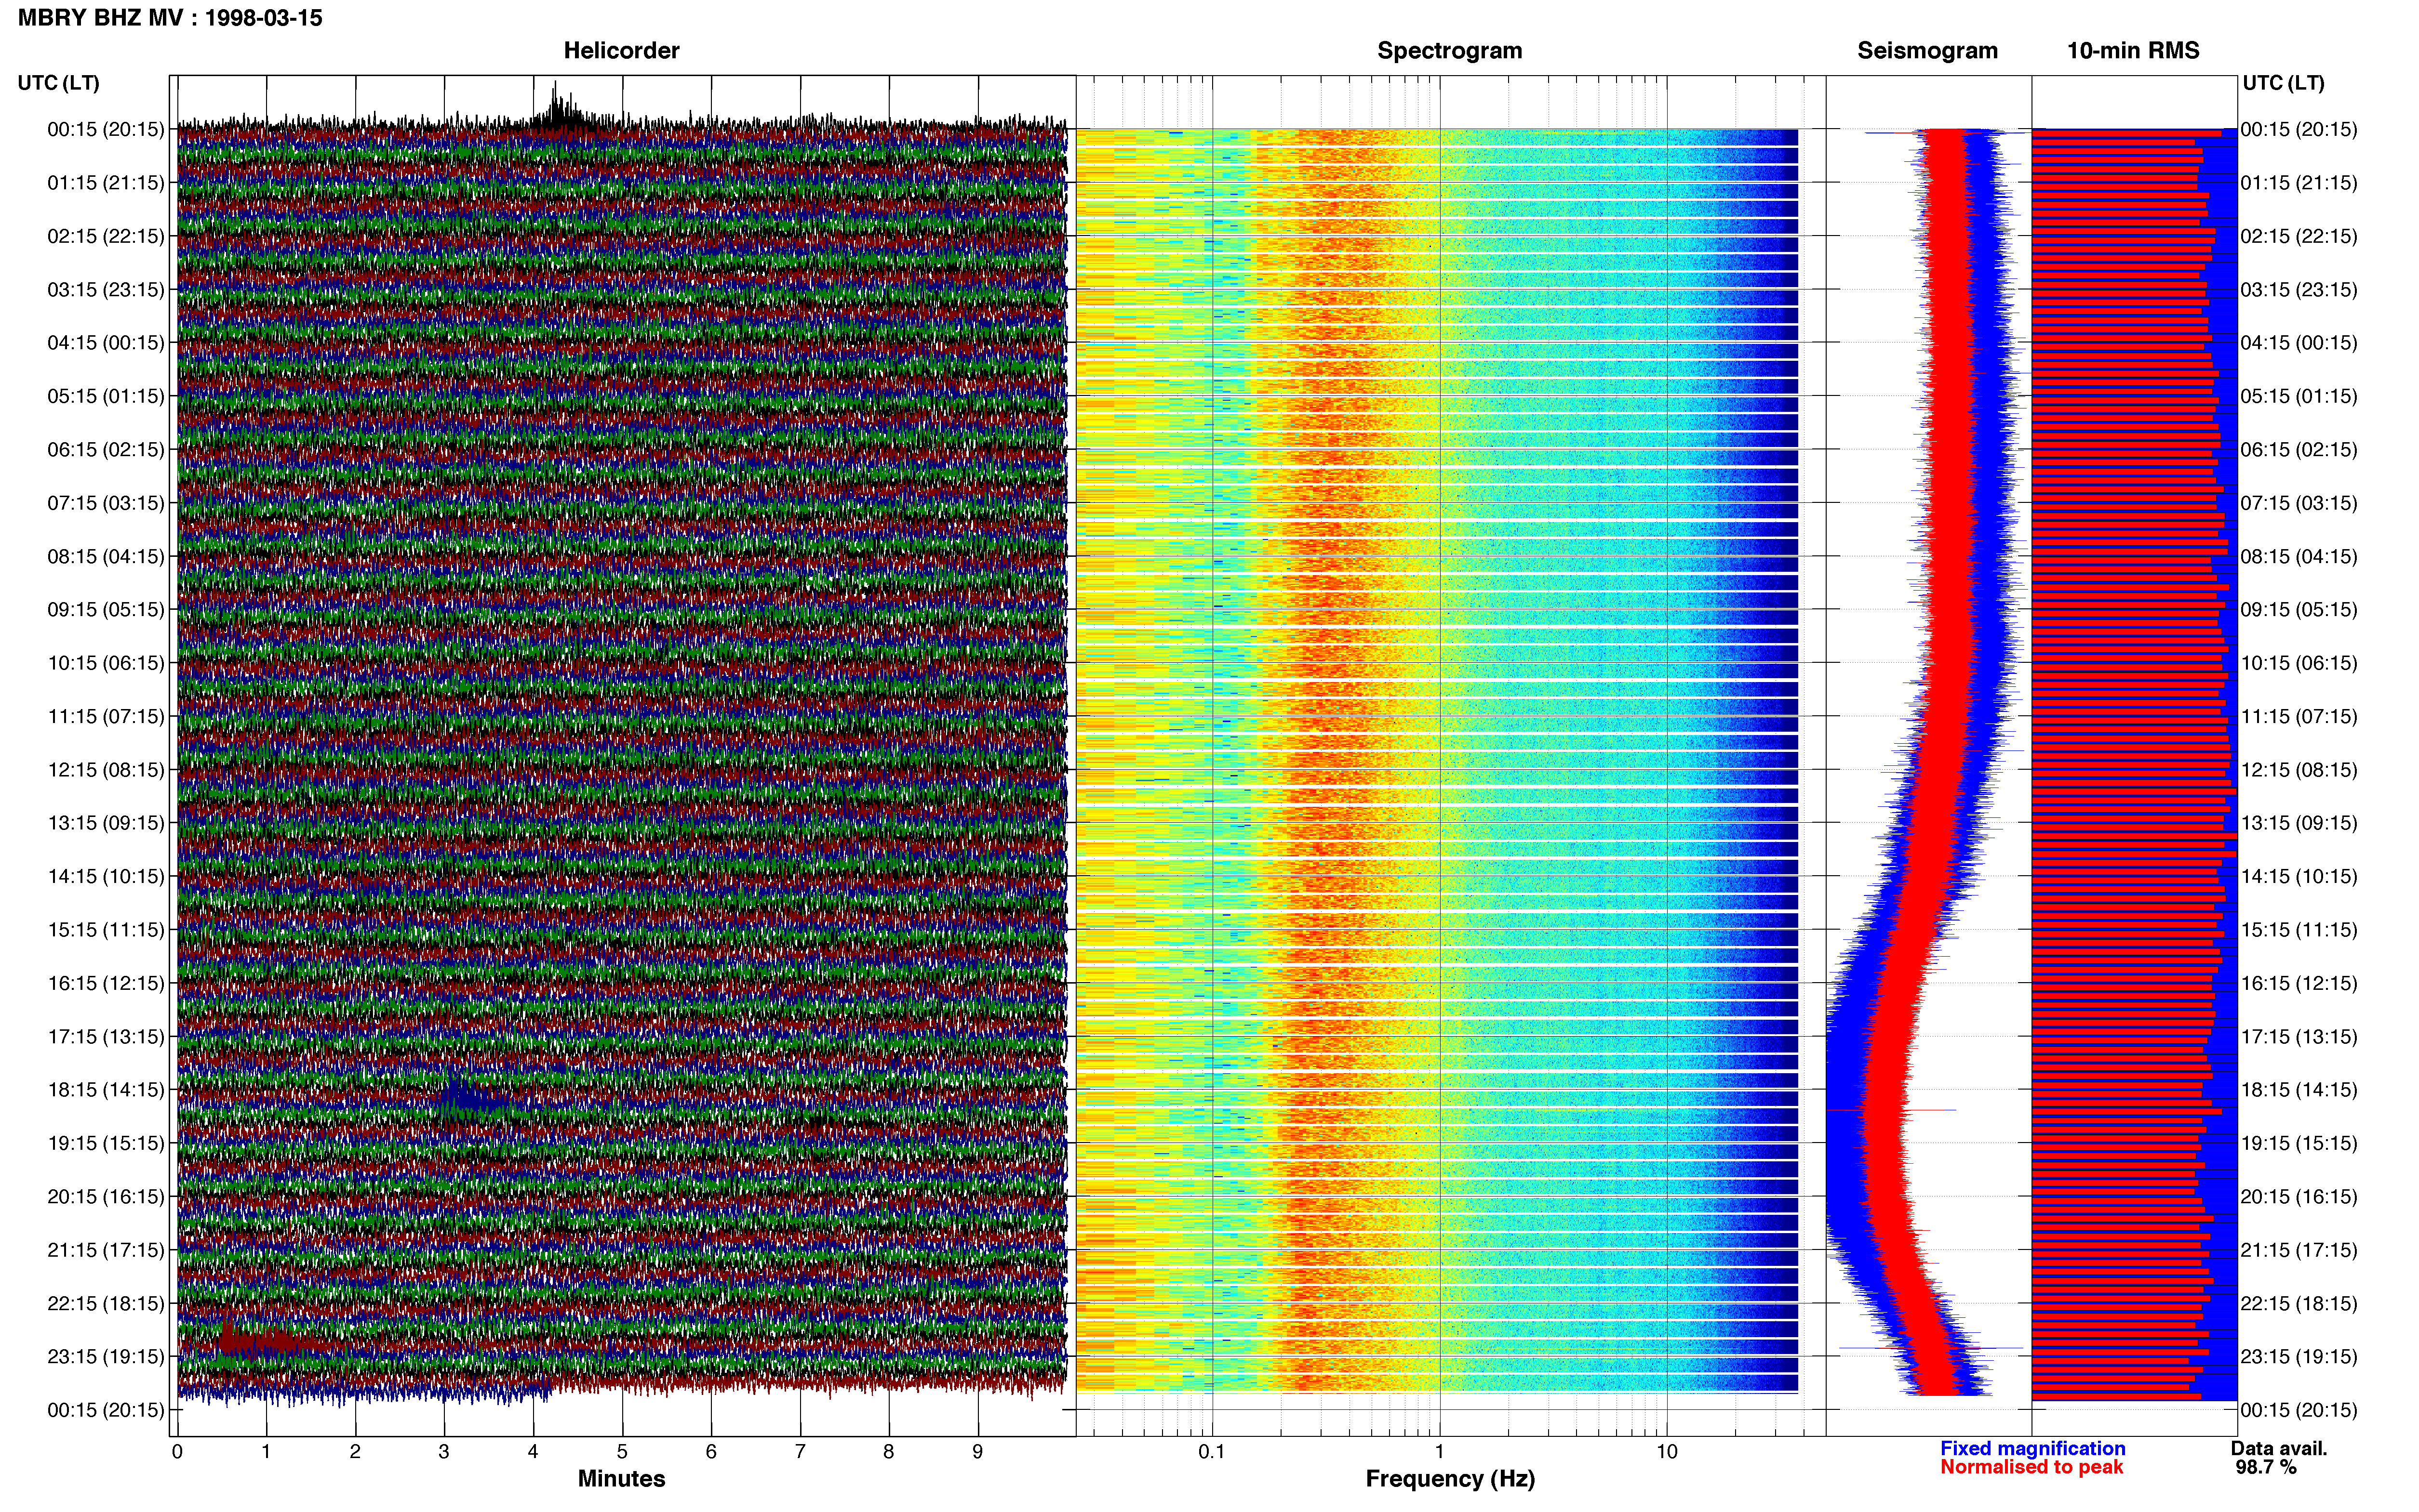Click the left '07:15 (03:15)' time label

tap(105, 503)
